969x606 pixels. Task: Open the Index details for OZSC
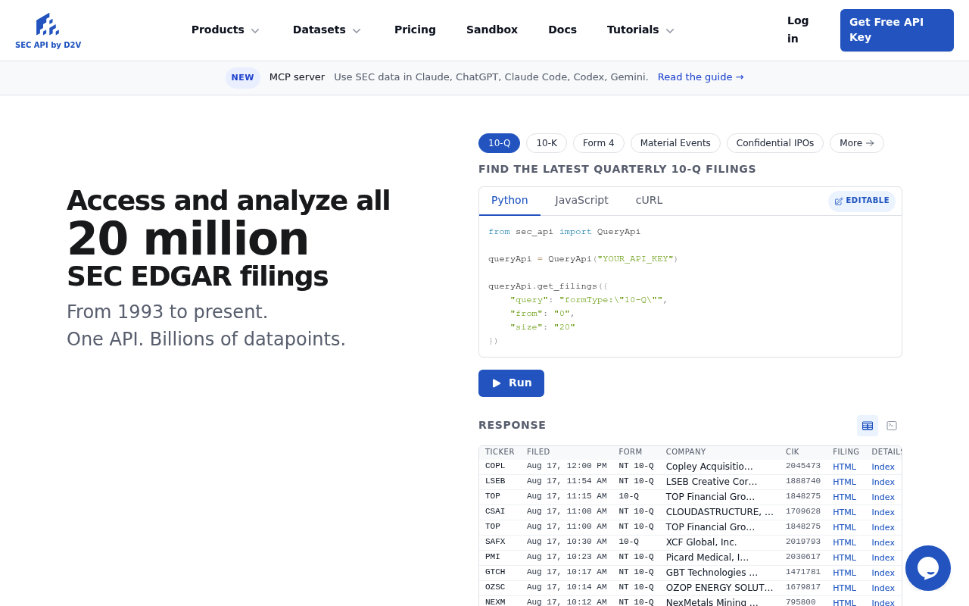click(883, 588)
